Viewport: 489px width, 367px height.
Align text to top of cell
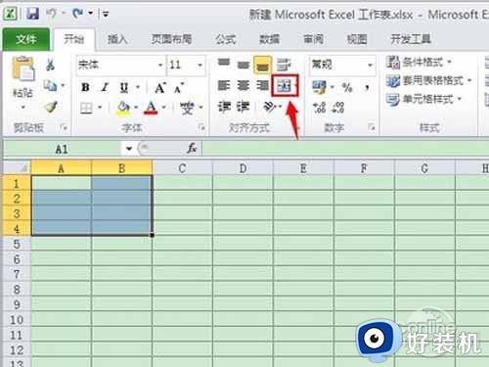click(224, 63)
